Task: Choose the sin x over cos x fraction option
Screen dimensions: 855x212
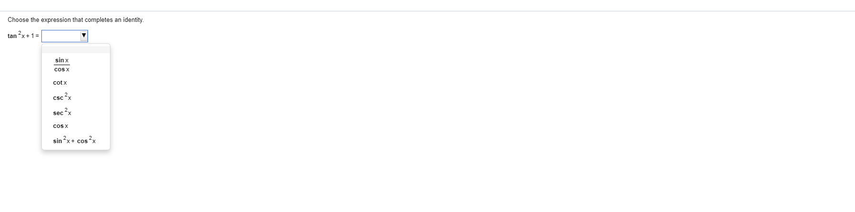Action: (62, 65)
